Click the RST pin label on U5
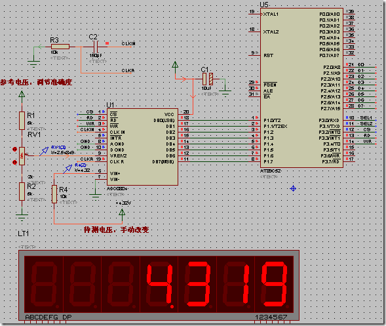Image resolution: width=386 pixels, height=326 pixels. click(268, 56)
